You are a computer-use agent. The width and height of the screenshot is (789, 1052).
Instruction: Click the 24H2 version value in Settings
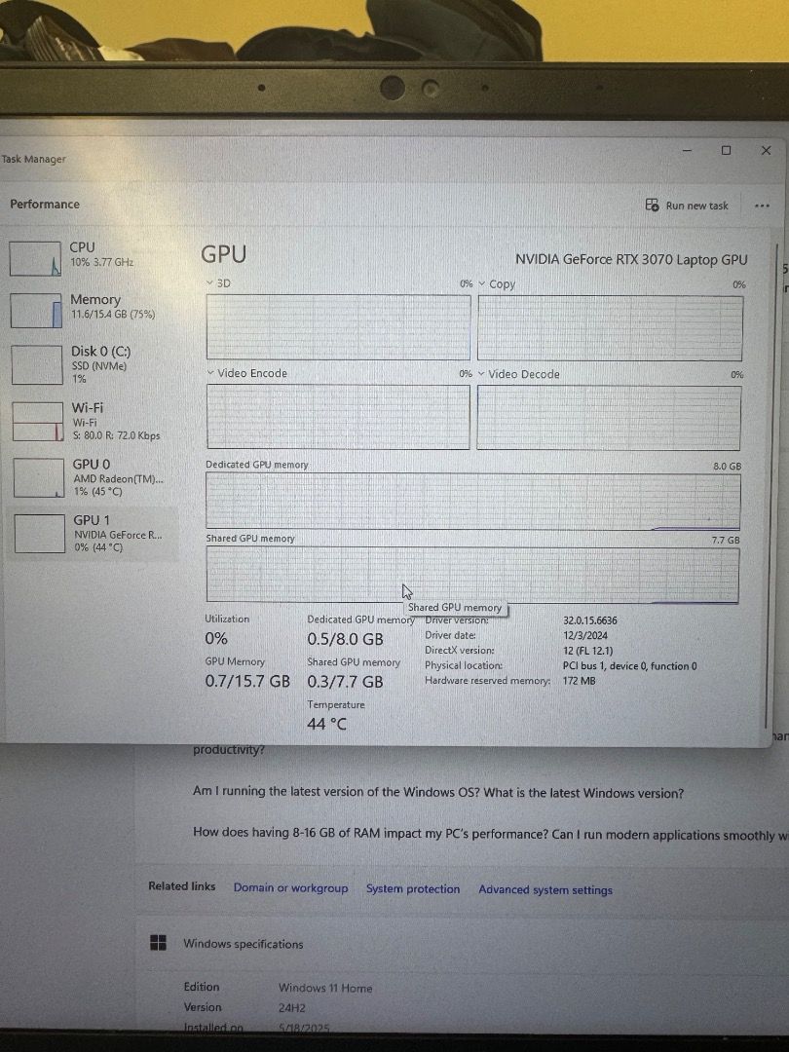292,1008
